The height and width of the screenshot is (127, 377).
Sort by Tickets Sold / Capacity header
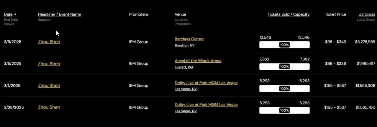pos(289,14)
